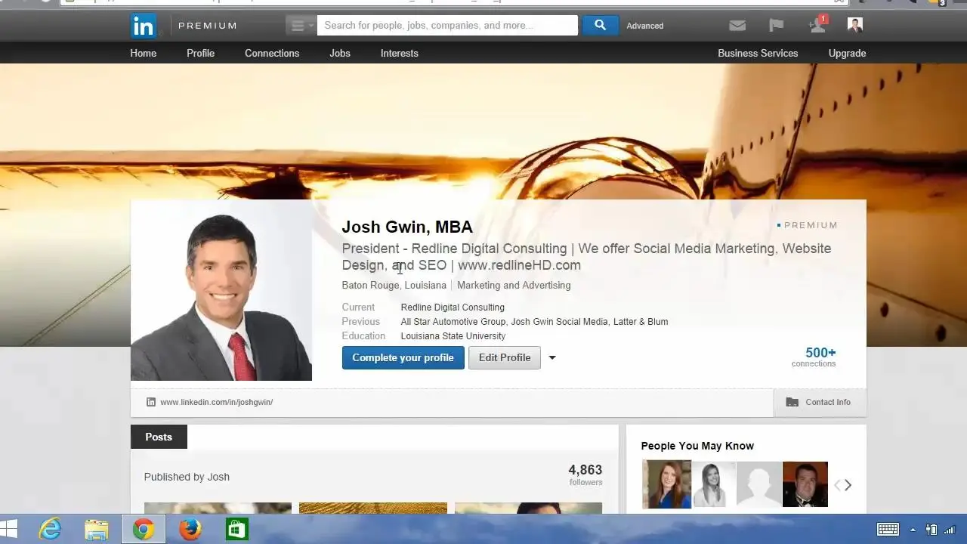Click the LinkedIn logo
This screenshot has width=967, height=544.
pyautogui.click(x=144, y=26)
